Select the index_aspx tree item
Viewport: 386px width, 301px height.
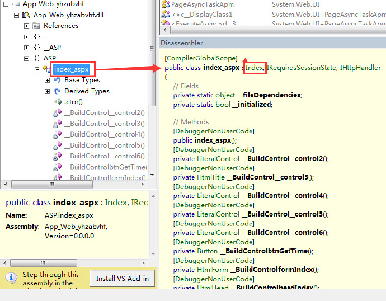coord(71,69)
